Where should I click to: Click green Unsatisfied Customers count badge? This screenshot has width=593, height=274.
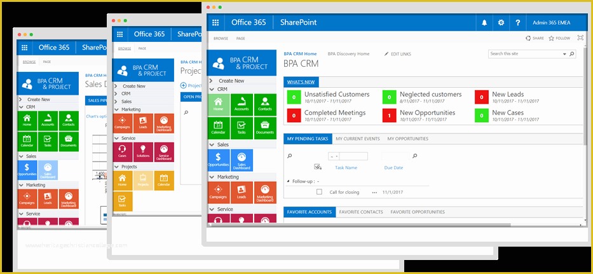coord(294,97)
